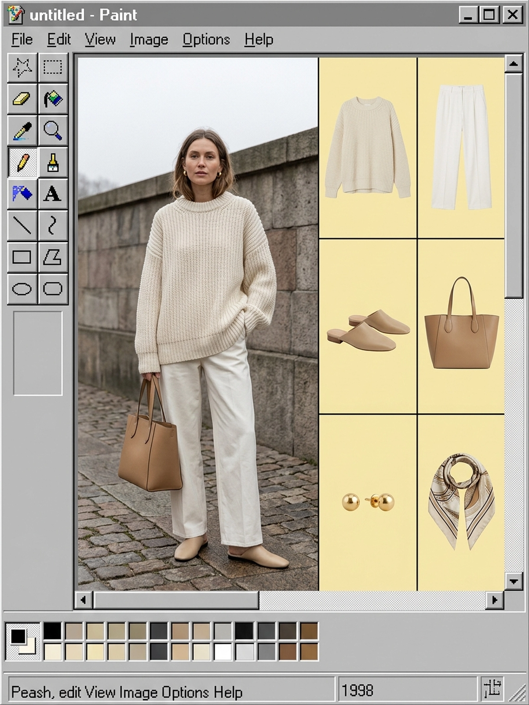Click the vertical scrollbar up arrow
Image resolution: width=529 pixels, height=705 pixels.
click(x=514, y=64)
